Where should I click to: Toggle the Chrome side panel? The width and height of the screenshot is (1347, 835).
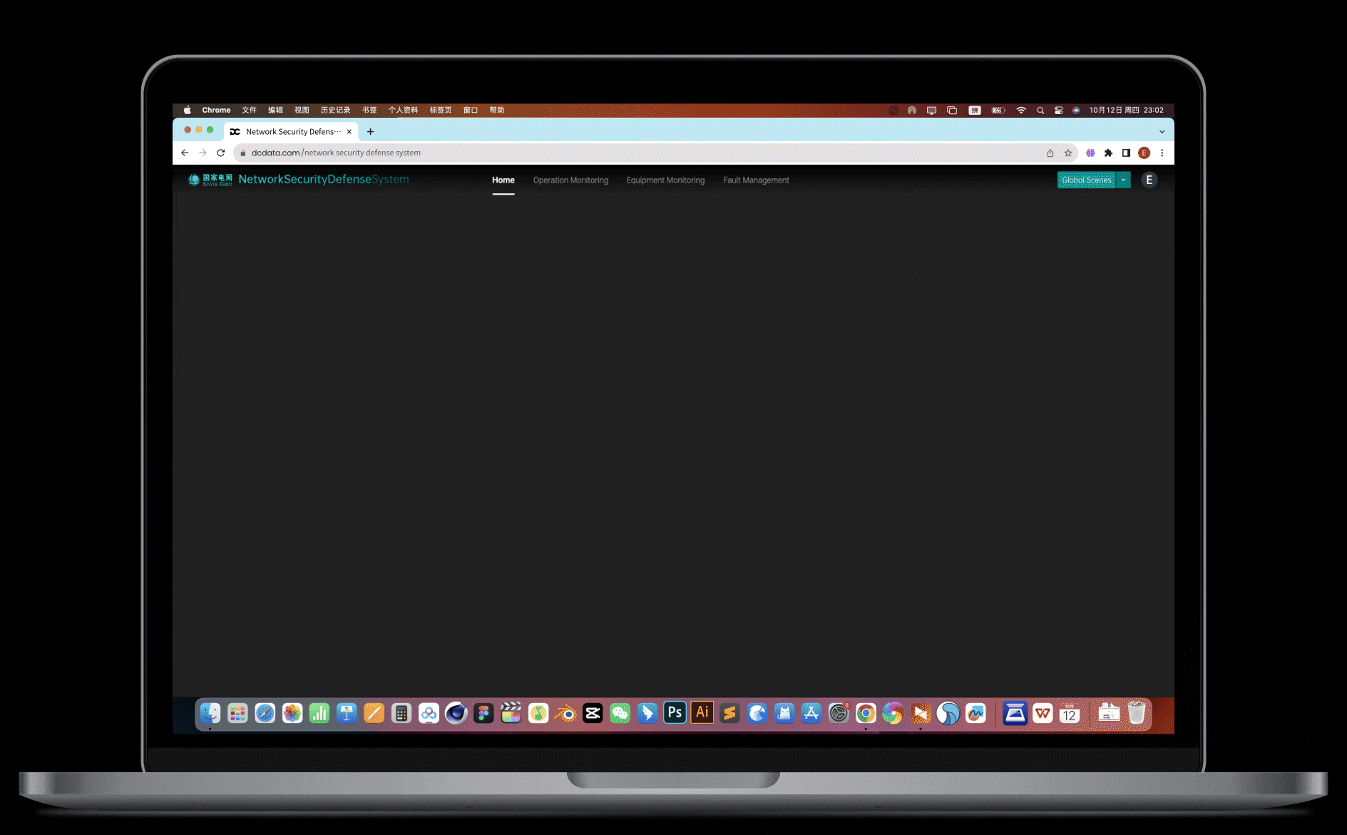(1126, 153)
